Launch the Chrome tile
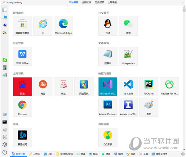Image resolution: width=186 pixels, height=157 pixels. 22,107
